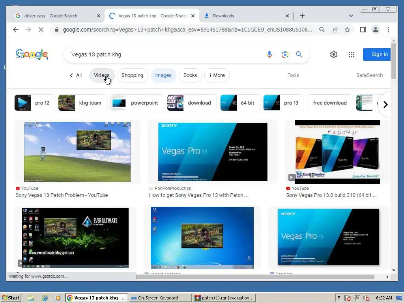
Task: Share this page icon
Action: (335, 30)
